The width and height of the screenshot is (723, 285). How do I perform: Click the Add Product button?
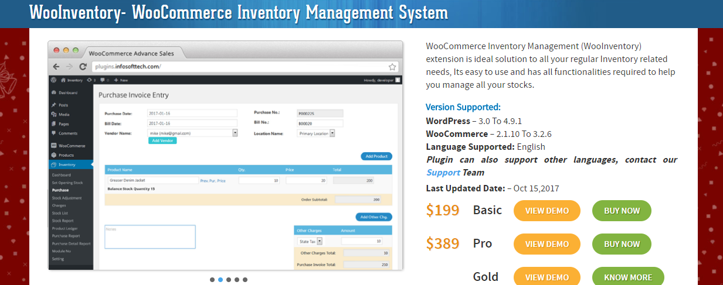376,156
